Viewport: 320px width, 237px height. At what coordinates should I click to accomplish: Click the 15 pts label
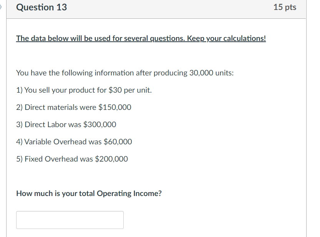pos(285,7)
